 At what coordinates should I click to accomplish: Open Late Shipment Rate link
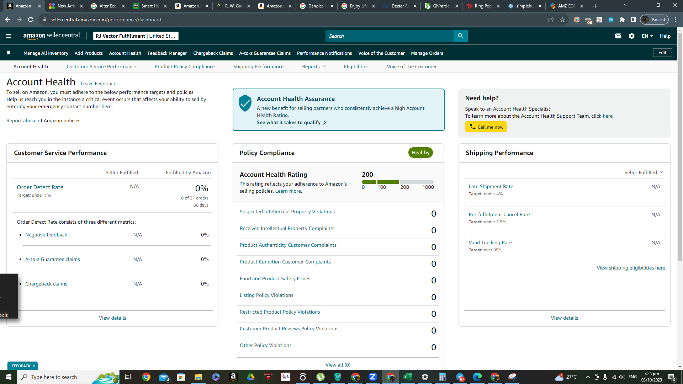(491, 186)
